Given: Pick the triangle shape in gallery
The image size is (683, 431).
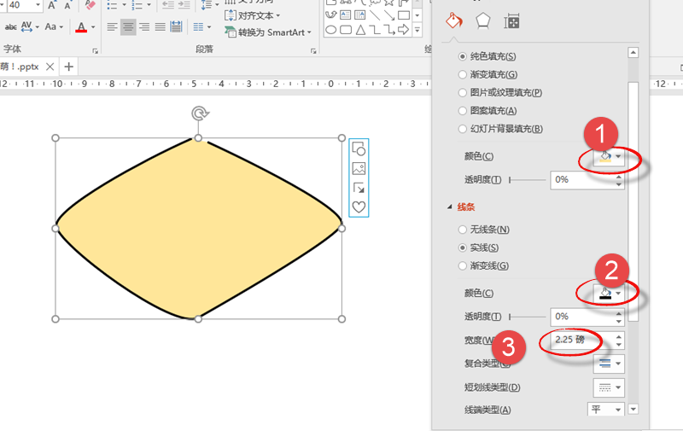Looking at the screenshot, I should point(360,30).
